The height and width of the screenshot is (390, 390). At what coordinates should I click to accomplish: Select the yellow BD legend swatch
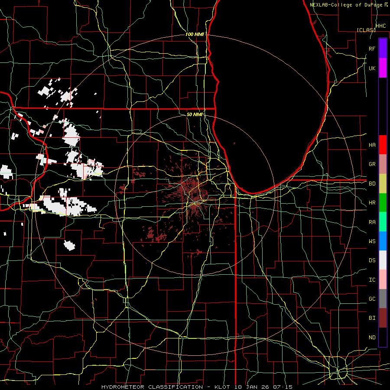[x=383, y=183]
